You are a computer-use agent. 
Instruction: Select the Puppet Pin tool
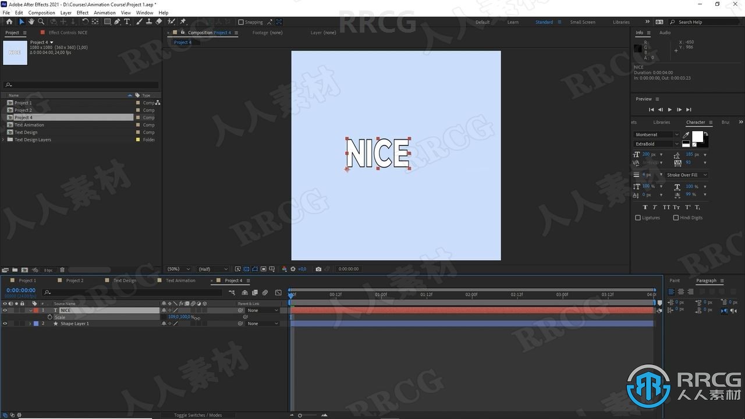click(183, 22)
